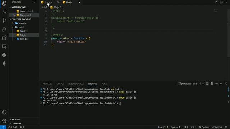
Task: Open the Remote Explorer view
Action: [x=4, y=47]
